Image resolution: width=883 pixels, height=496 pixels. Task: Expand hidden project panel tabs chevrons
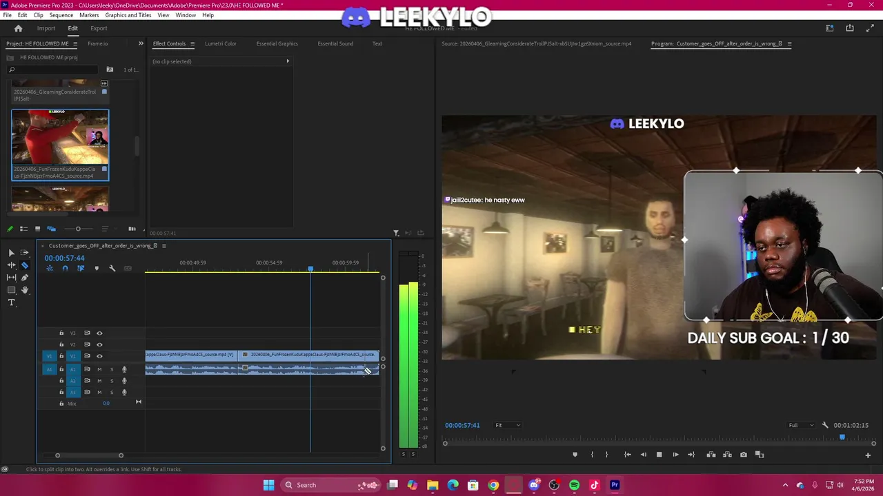(x=141, y=43)
